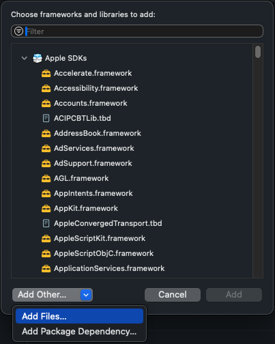Click the AppKit.framework toolbox icon

pyautogui.click(x=46, y=208)
